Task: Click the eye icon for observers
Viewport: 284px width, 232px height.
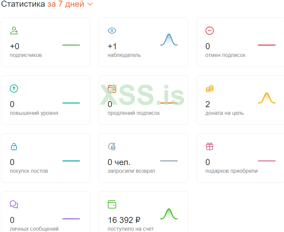Action: coord(112,31)
